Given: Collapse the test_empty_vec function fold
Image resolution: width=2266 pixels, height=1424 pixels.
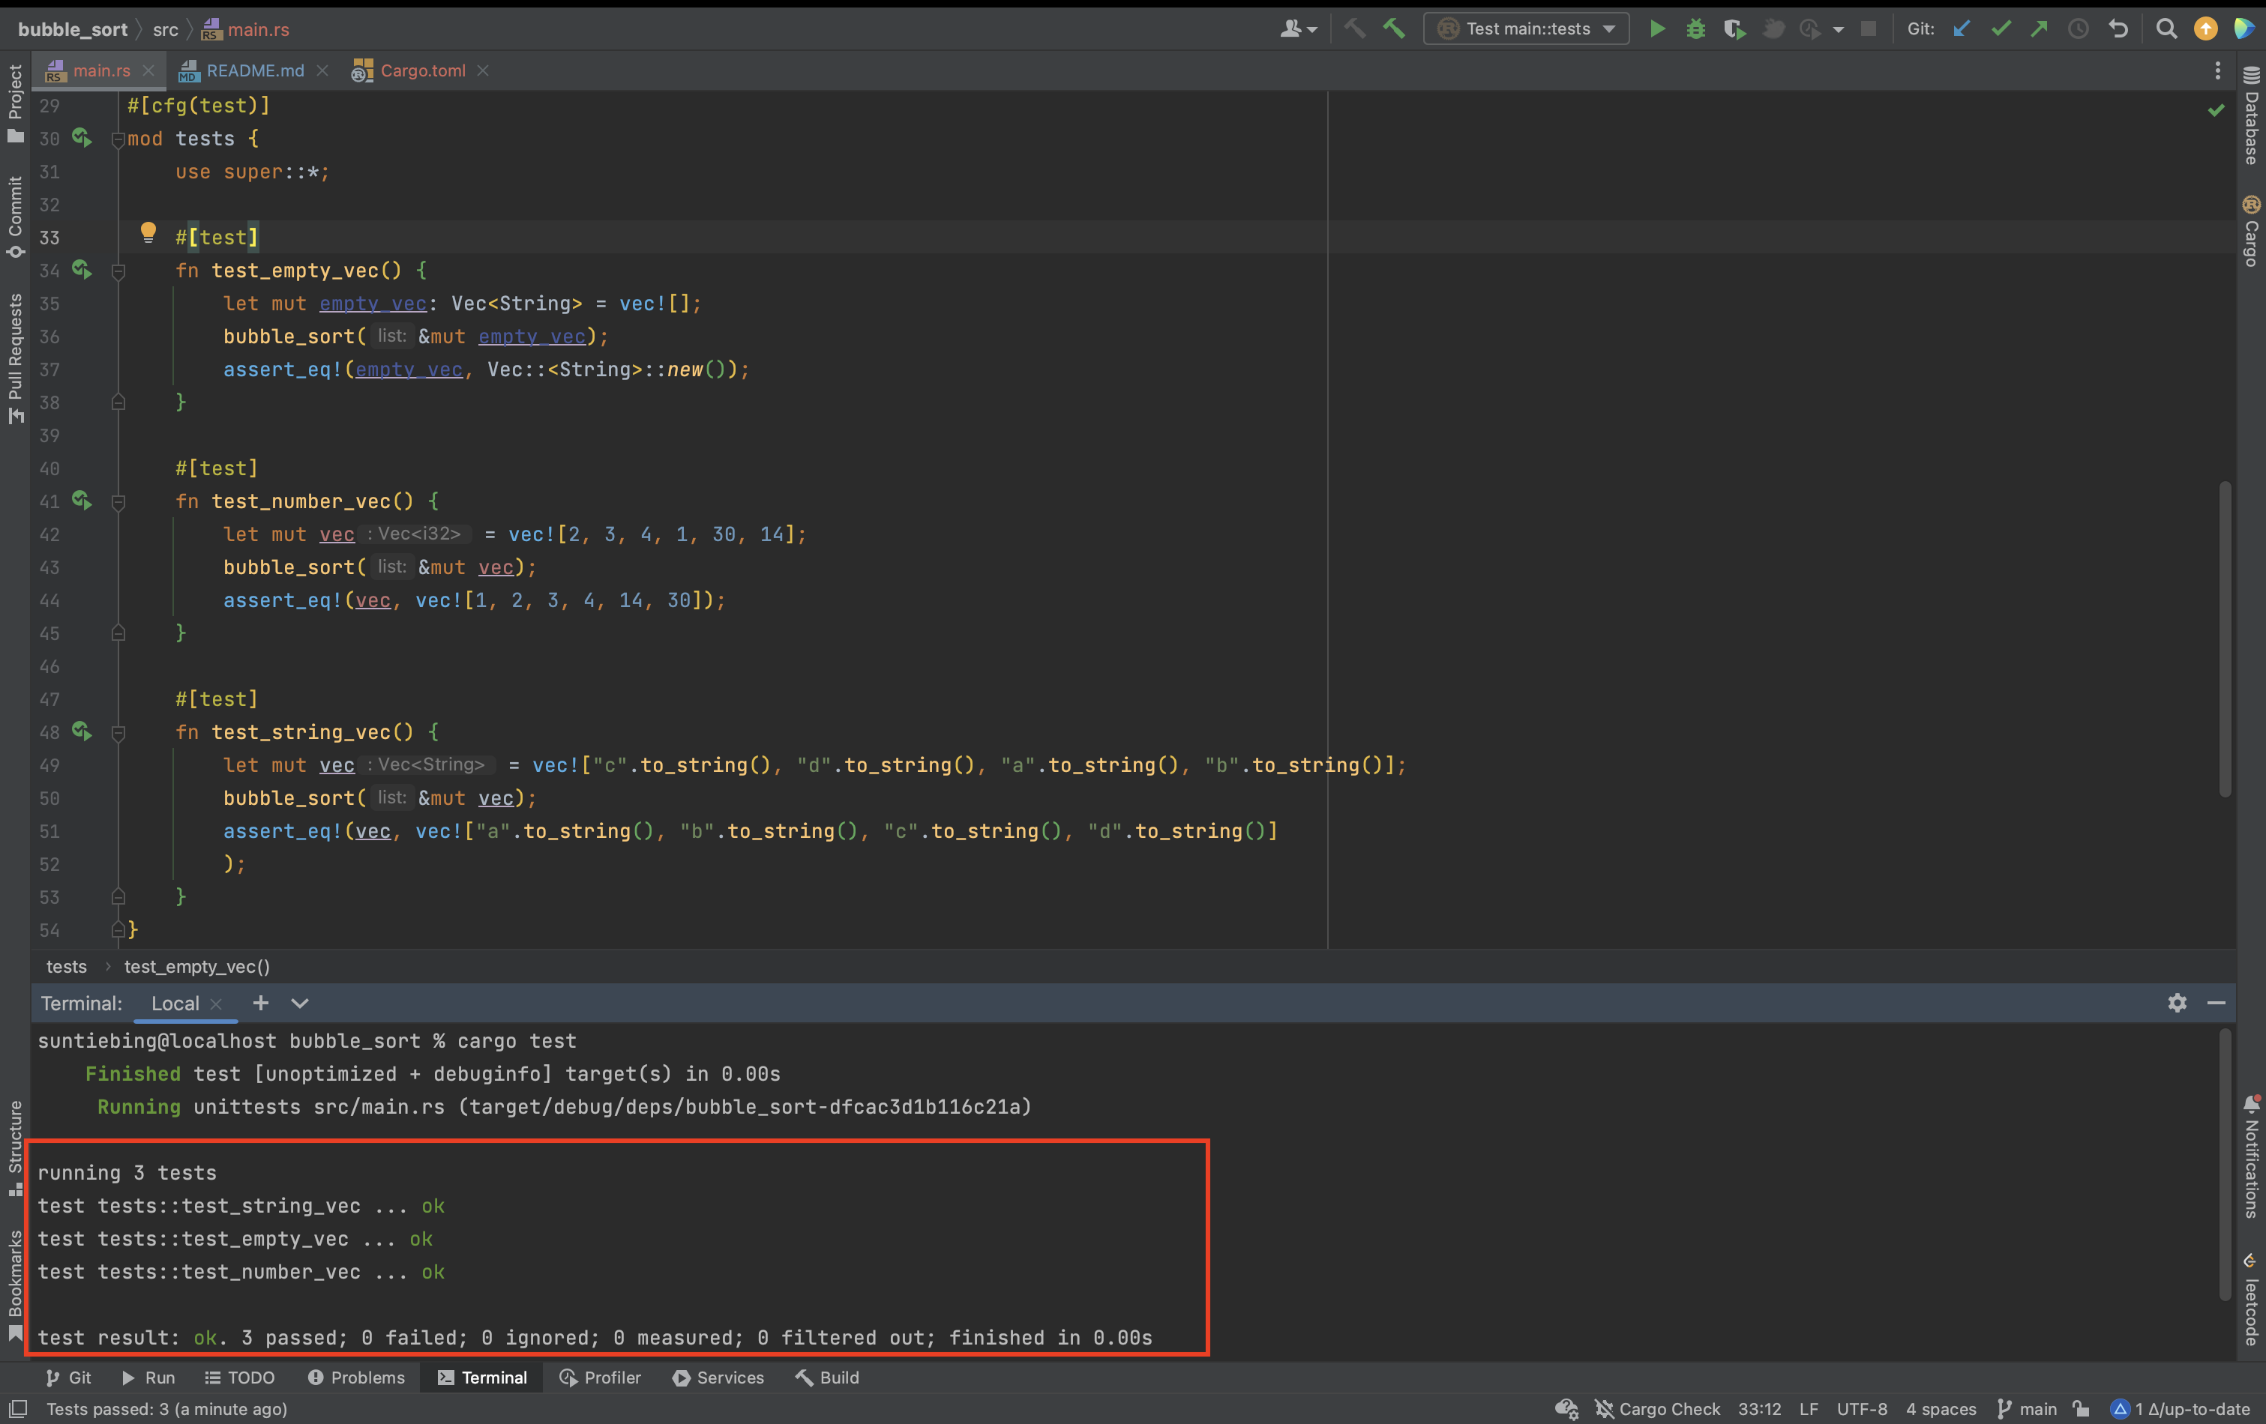Looking at the screenshot, I should tap(118, 271).
